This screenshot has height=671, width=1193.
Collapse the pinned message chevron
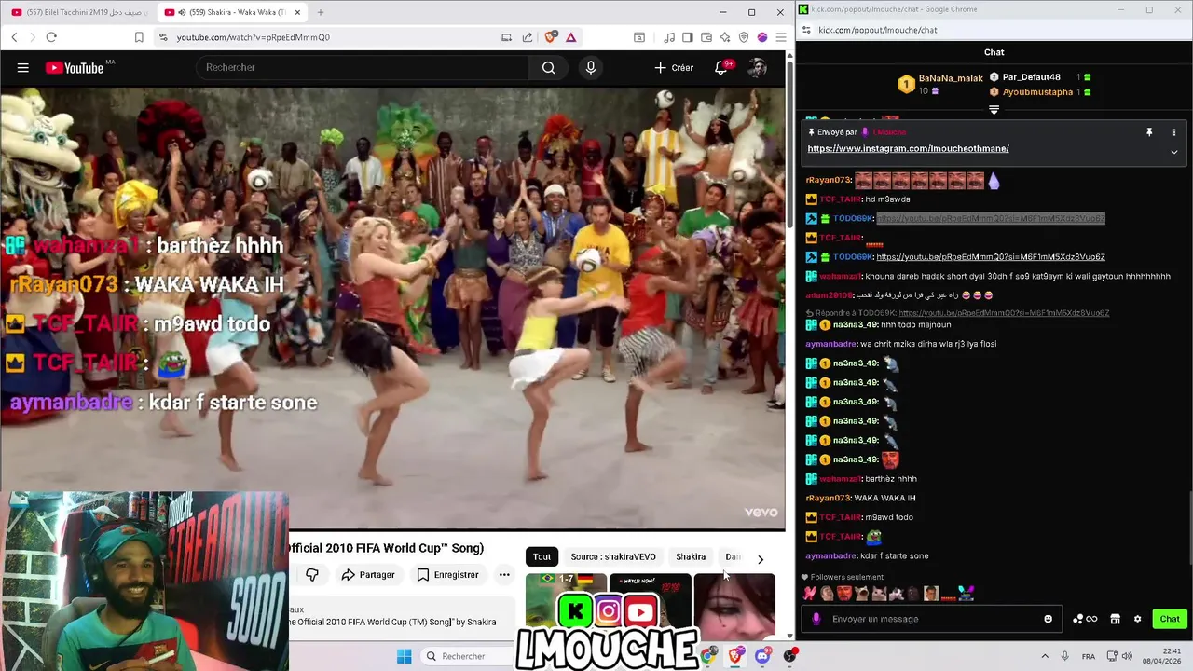(1173, 152)
